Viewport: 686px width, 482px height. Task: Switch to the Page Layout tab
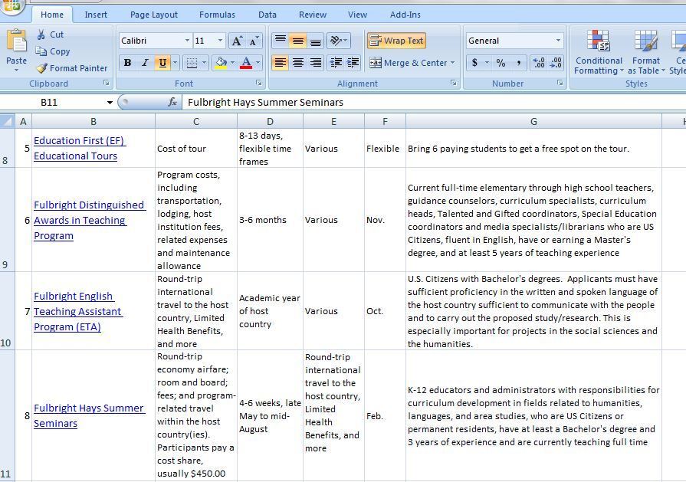154,15
